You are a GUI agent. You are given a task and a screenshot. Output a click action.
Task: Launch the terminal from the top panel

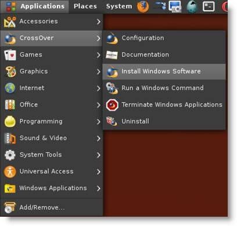(209, 6)
